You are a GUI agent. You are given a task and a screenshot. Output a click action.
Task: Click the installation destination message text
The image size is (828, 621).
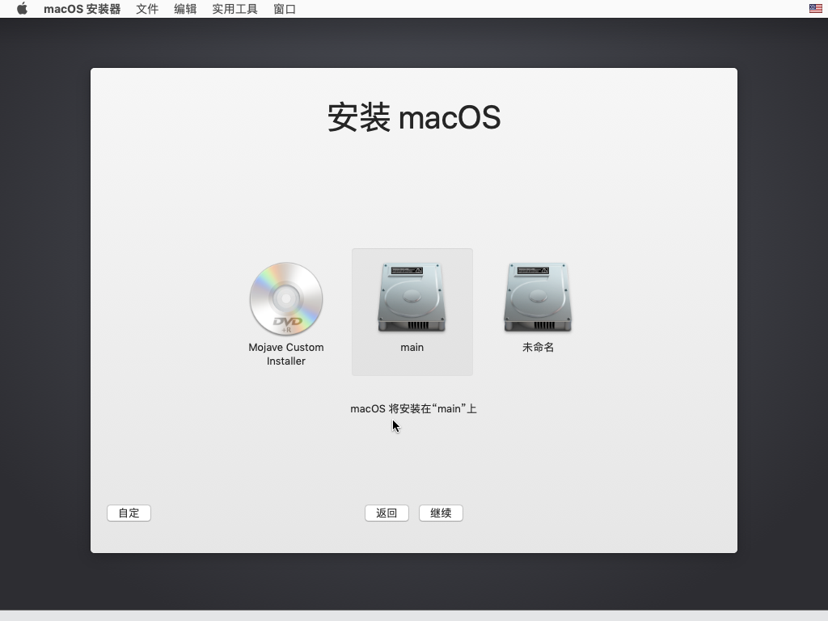click(413, 408)
